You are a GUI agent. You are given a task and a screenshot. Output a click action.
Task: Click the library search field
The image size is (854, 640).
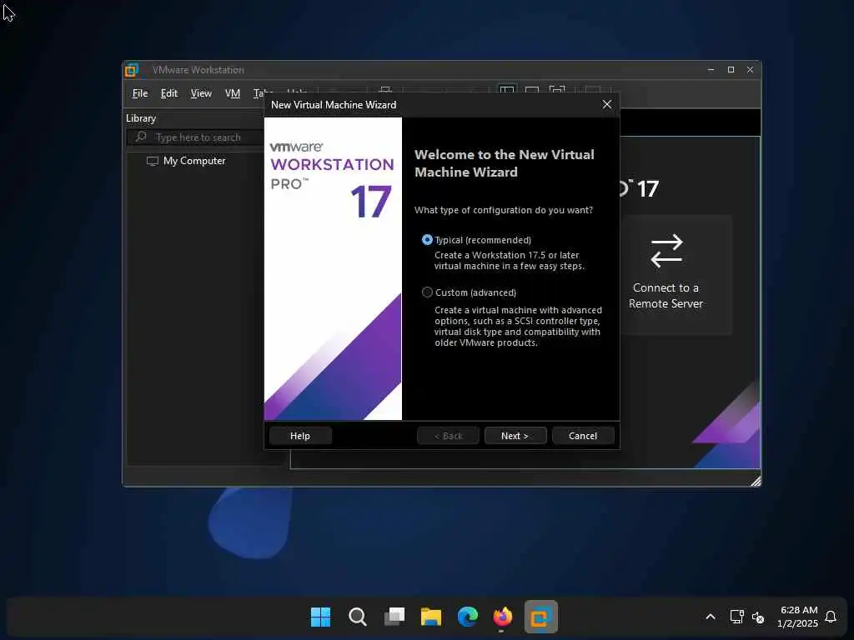point(196,137)
